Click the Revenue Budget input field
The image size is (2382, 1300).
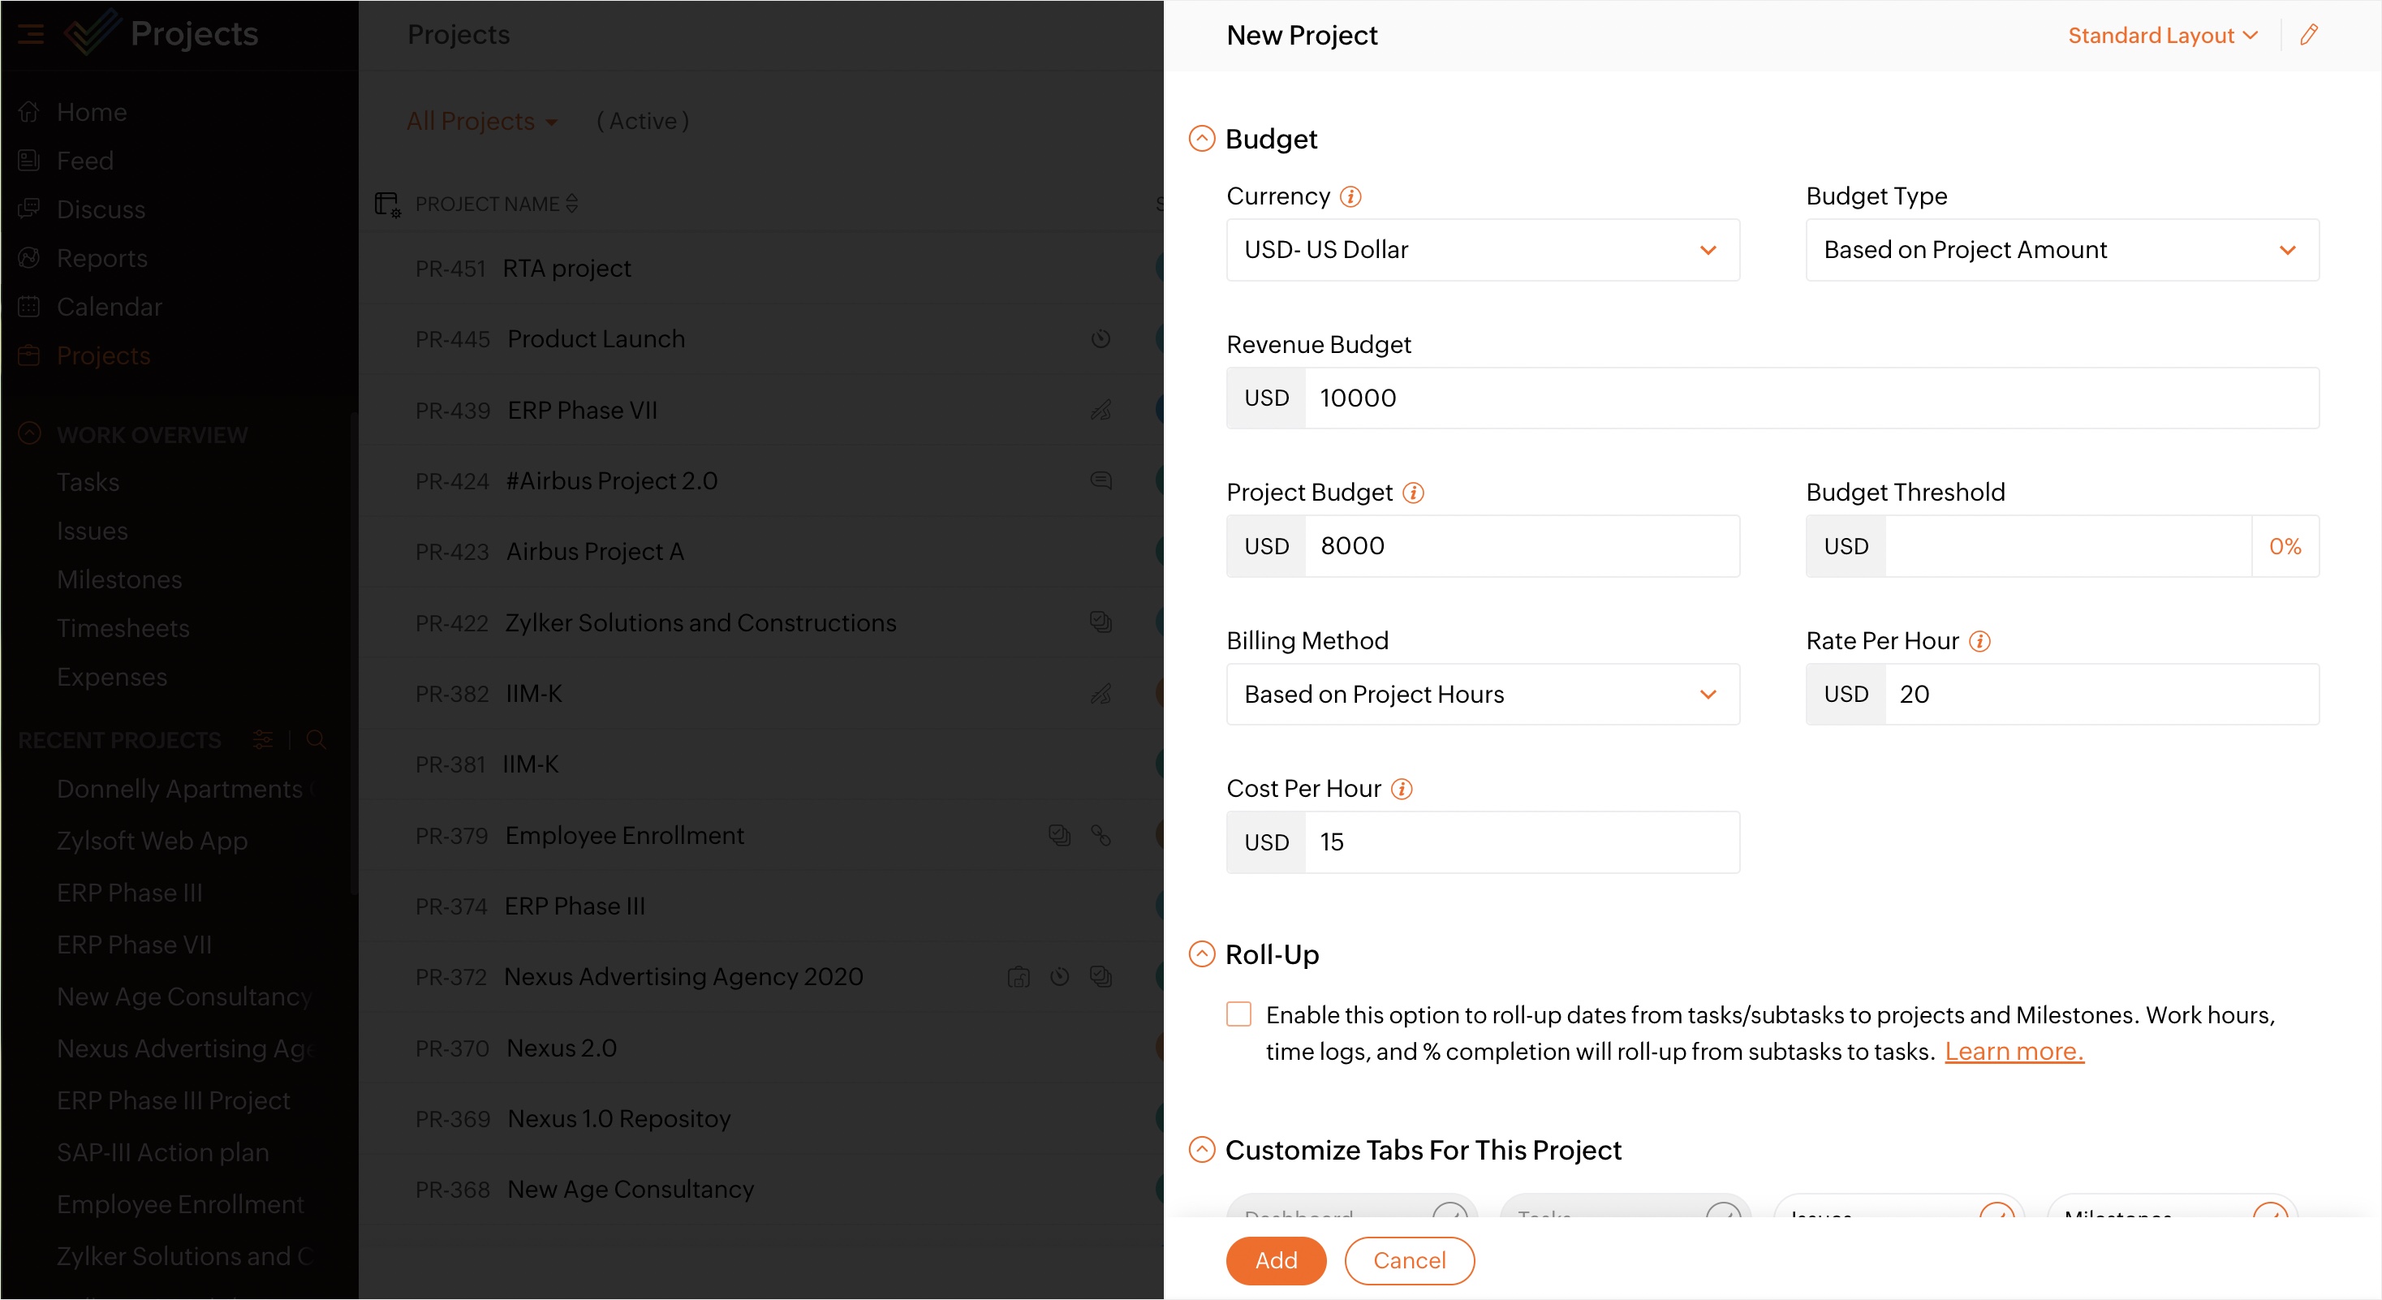tap(1810, 398)
